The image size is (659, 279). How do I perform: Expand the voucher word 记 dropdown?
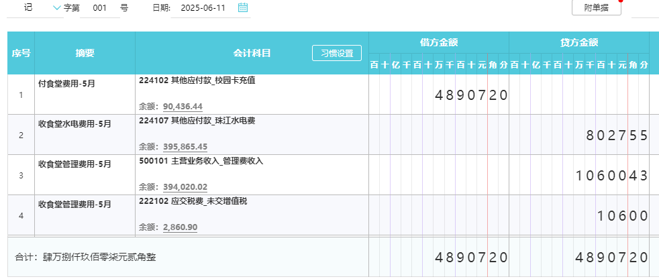pyautogui.click(x=57, y=7)
